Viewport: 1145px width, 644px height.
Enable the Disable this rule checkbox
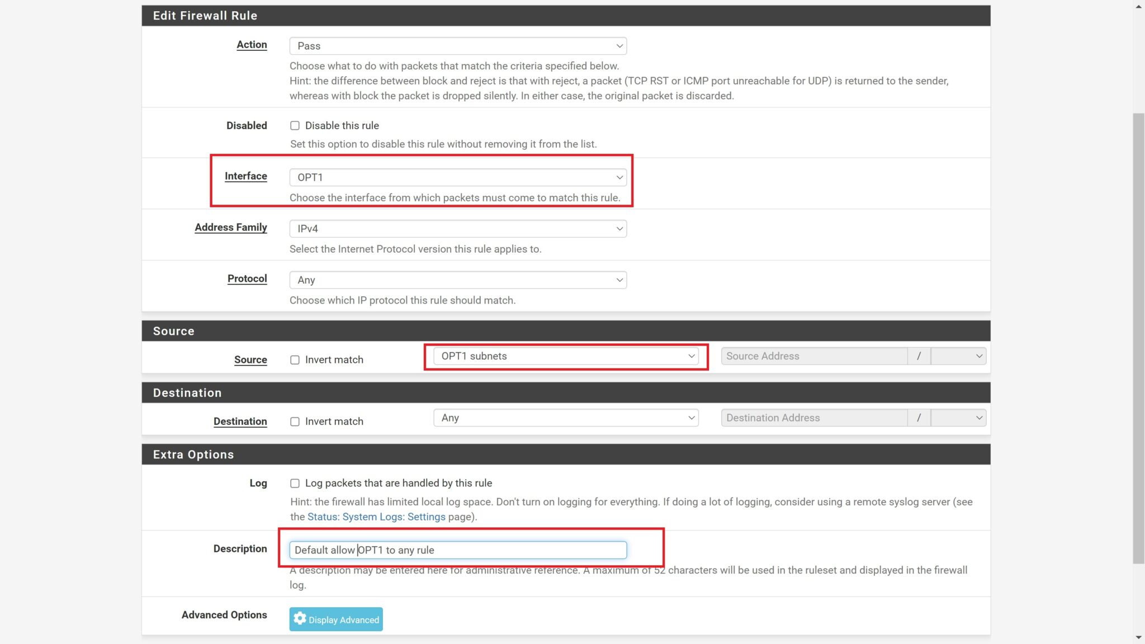(295, 125)
